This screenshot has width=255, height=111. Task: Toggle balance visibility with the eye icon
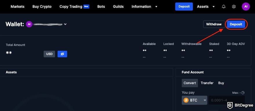click(62, 54)
